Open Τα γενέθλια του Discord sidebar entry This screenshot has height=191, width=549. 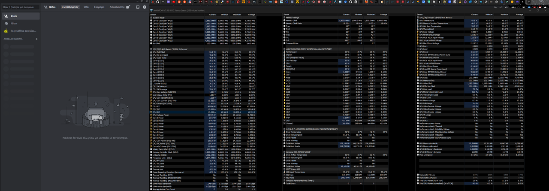21,31
